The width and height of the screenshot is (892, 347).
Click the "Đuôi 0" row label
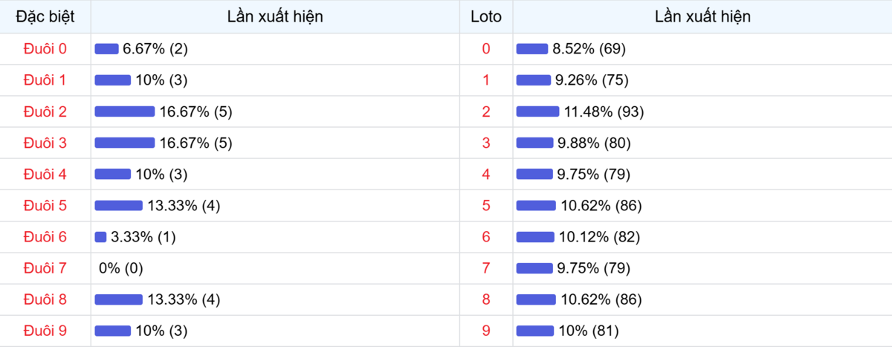tap(45, 49)
